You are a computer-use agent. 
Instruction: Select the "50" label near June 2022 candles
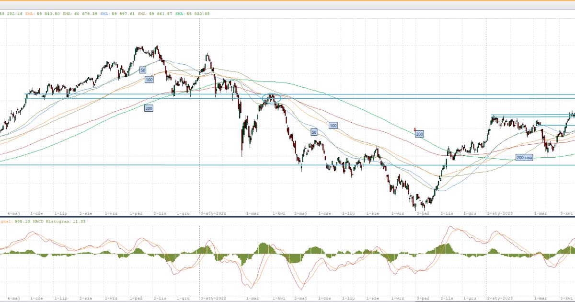pos(314,132)
